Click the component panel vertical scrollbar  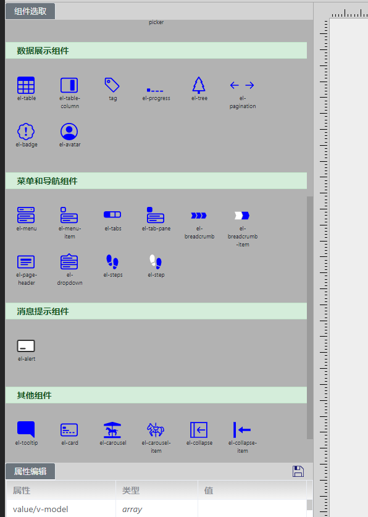pyautogui.click(x=310, y=317)
